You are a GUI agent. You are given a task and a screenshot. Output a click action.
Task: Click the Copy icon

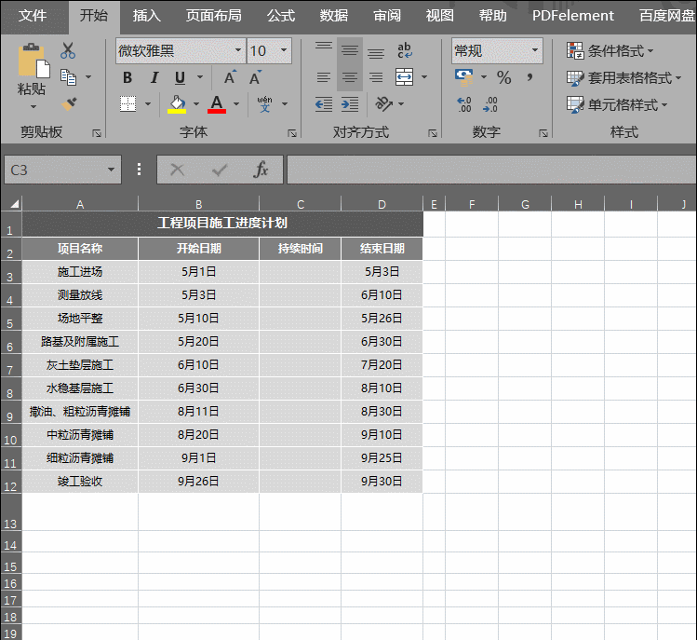click(69, 77)
